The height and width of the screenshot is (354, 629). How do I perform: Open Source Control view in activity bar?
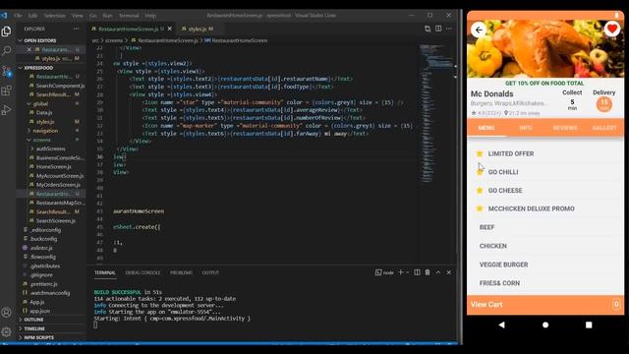7,72
